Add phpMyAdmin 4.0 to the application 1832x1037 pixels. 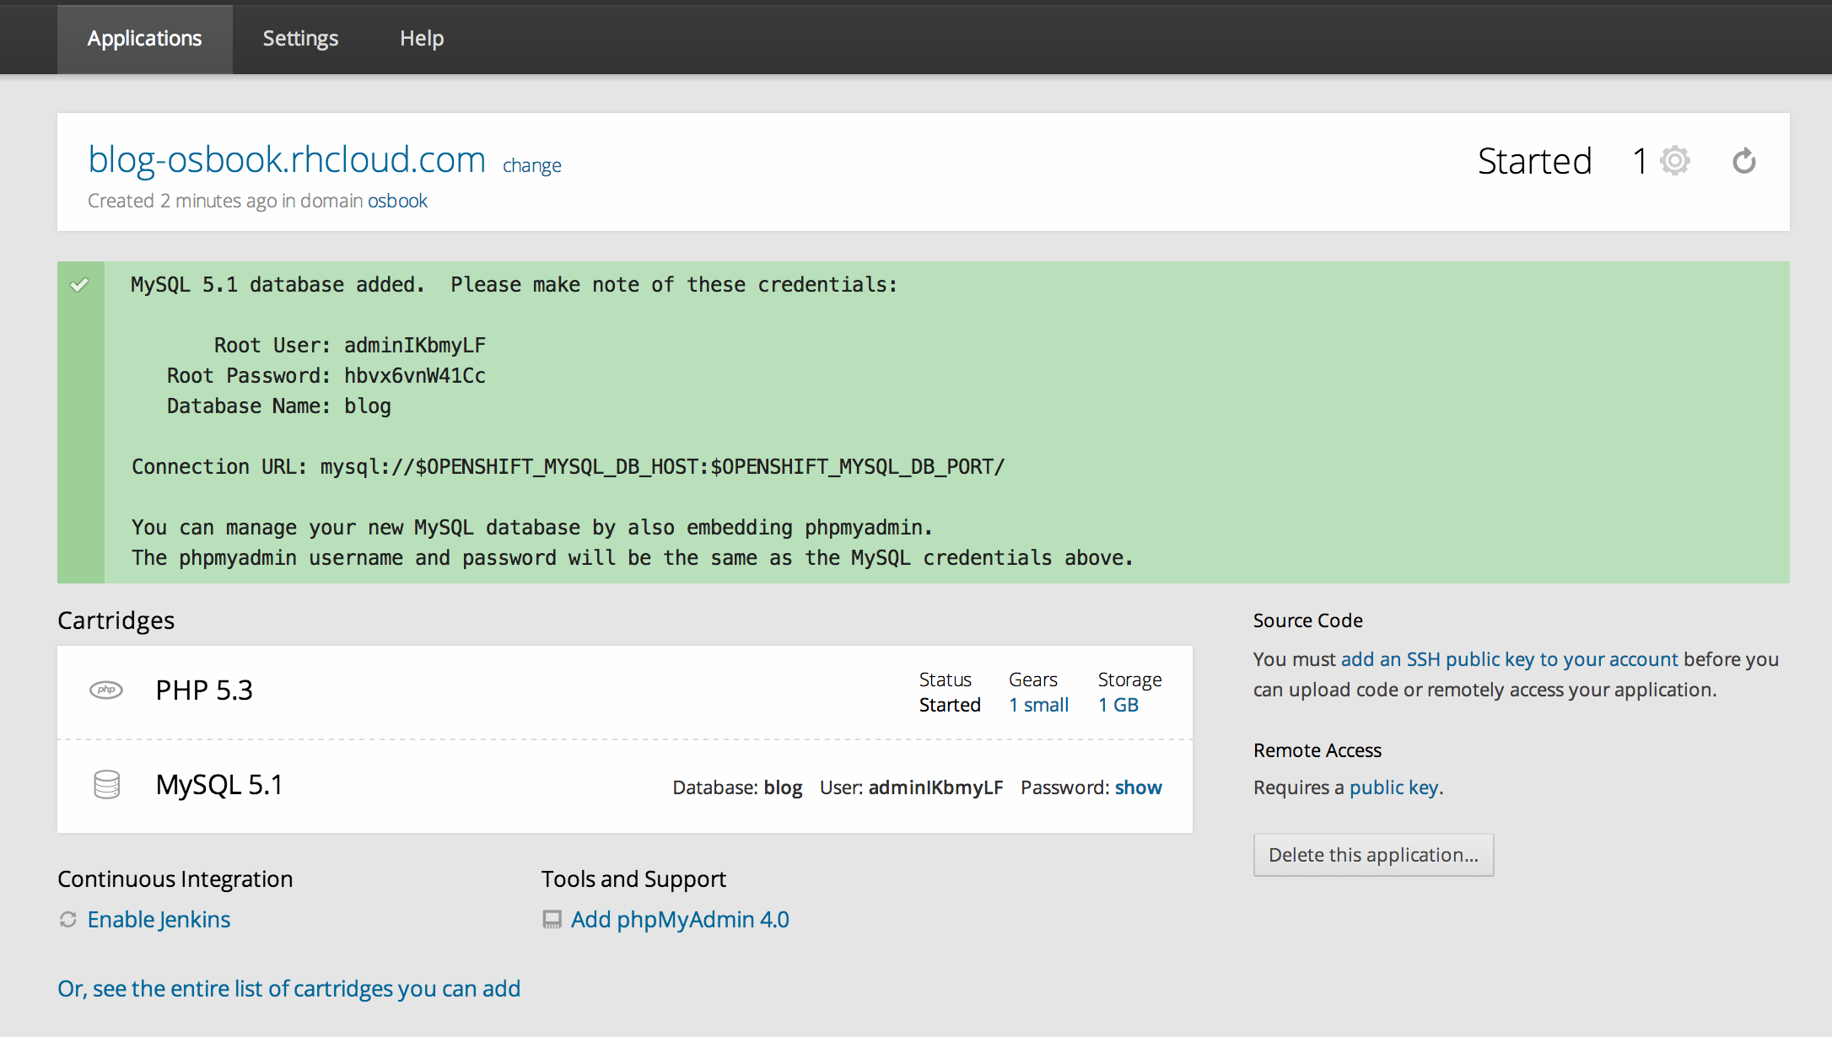(x=680, y=919)
